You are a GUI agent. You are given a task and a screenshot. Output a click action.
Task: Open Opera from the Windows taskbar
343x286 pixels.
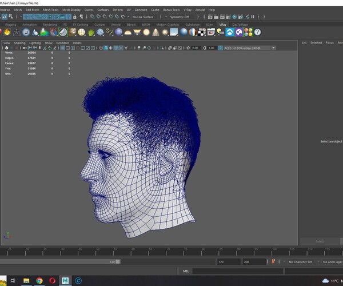52,280
